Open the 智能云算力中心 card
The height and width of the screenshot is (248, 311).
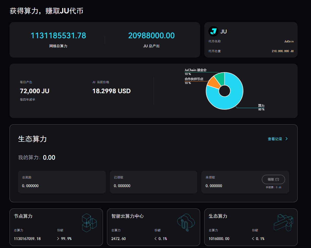pos(154,227)
